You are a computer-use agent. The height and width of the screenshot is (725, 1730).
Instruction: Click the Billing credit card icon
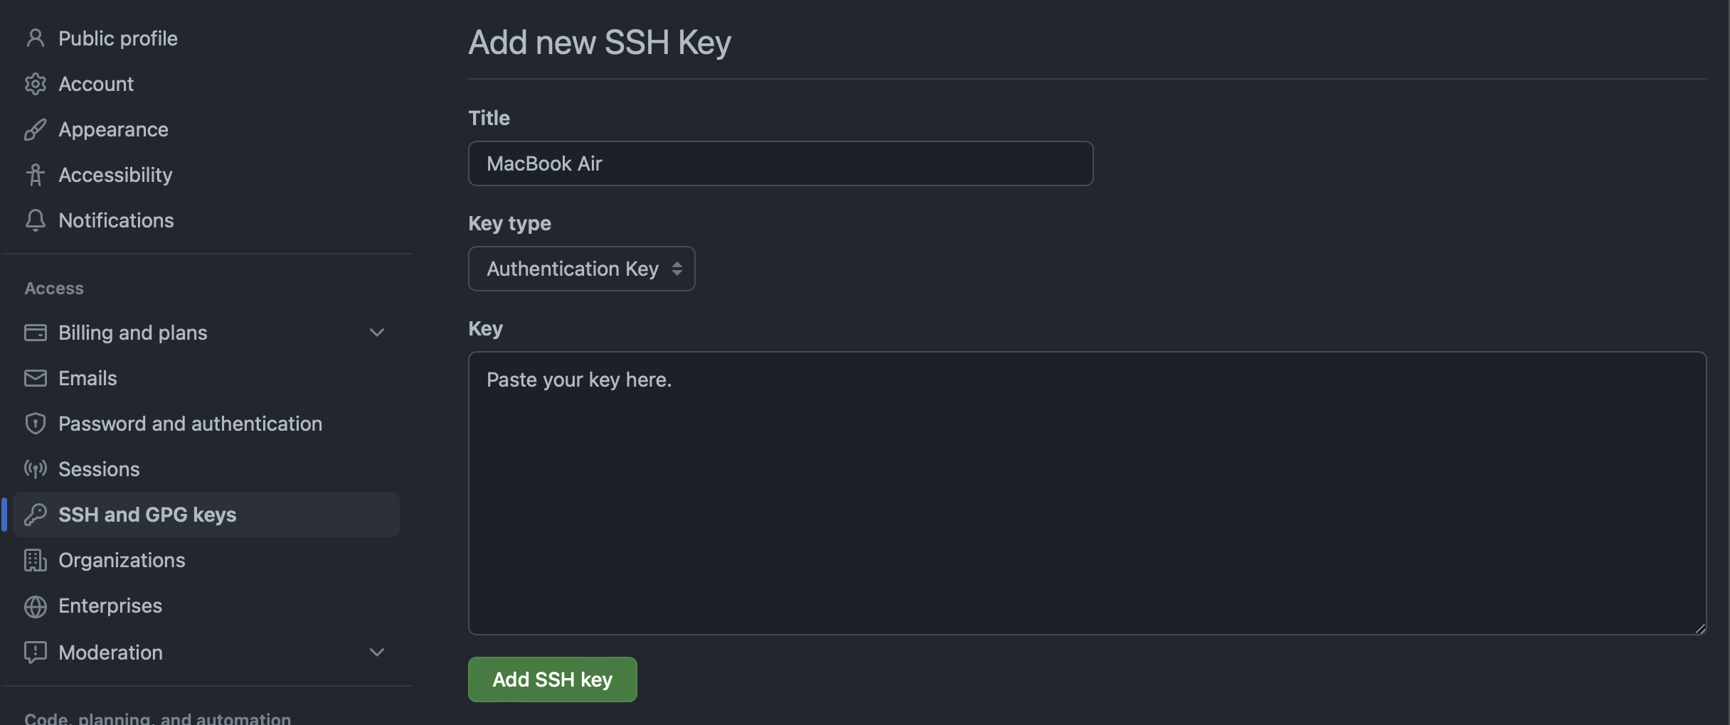pos(36,332)
